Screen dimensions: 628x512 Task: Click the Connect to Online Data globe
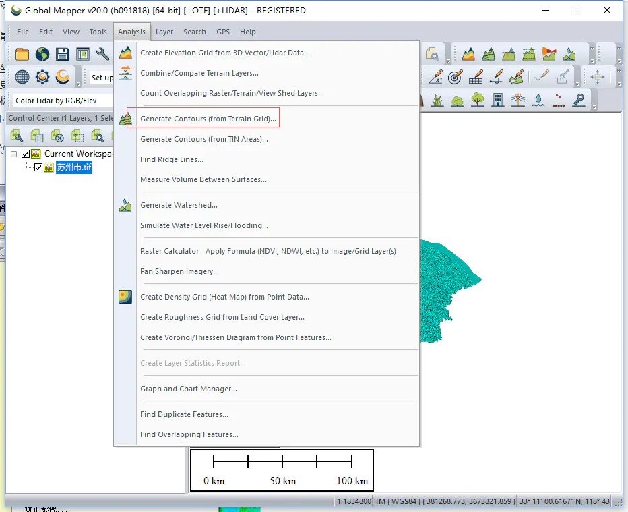(x=42, y=54)
